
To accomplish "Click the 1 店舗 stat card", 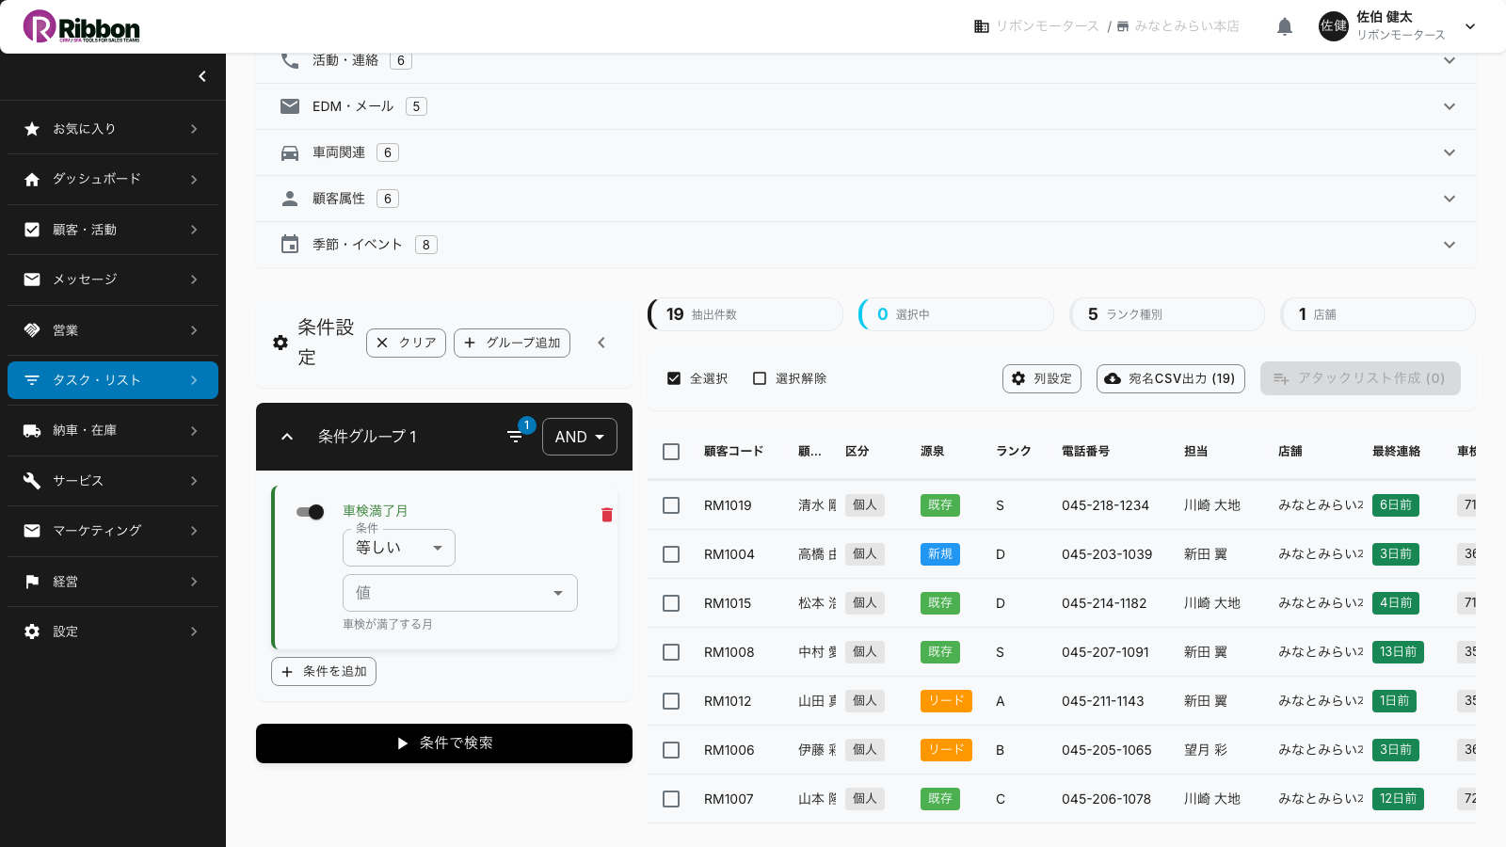I will (x=1378, y=314).
